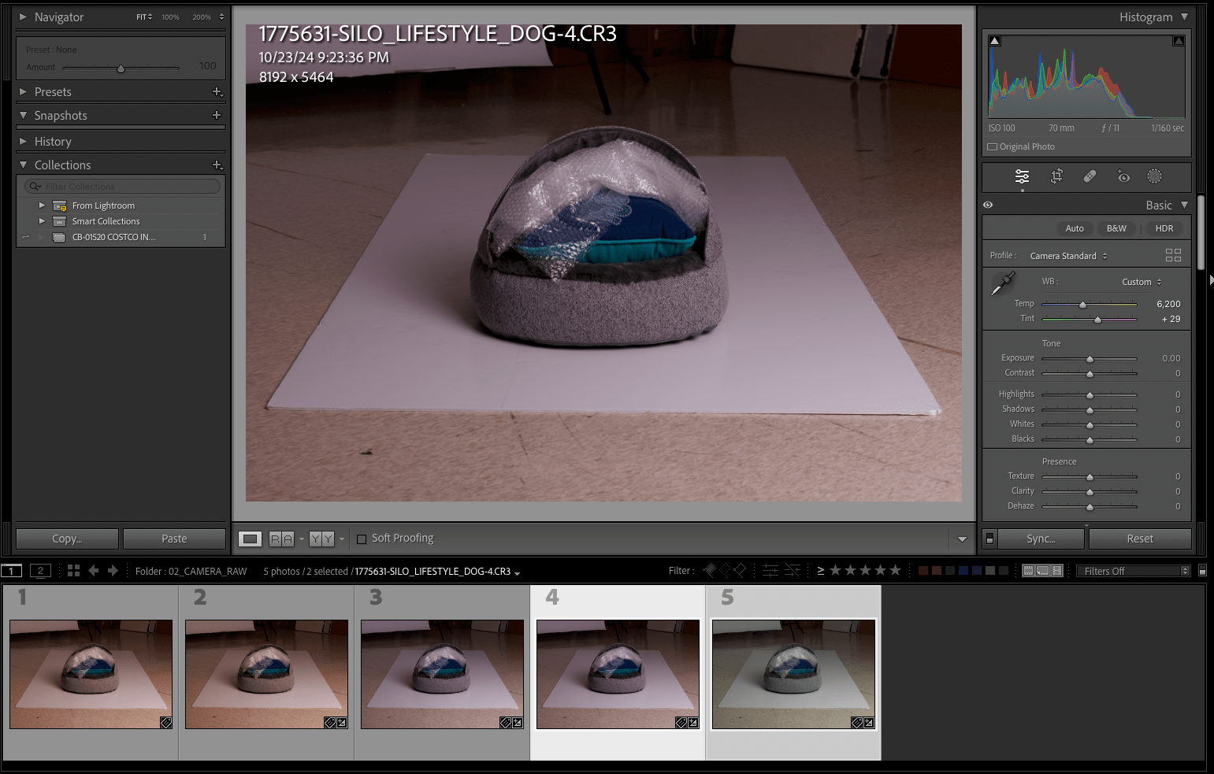Open the Profile browser grid icon

click(1173, 254)
